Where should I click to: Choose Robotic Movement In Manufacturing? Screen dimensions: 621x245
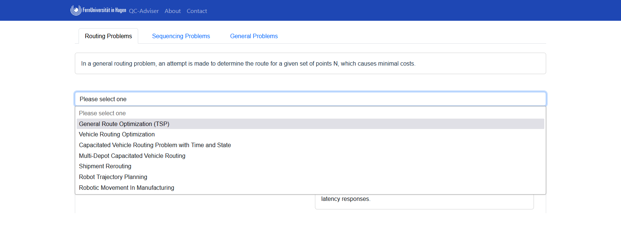(126, 188)
